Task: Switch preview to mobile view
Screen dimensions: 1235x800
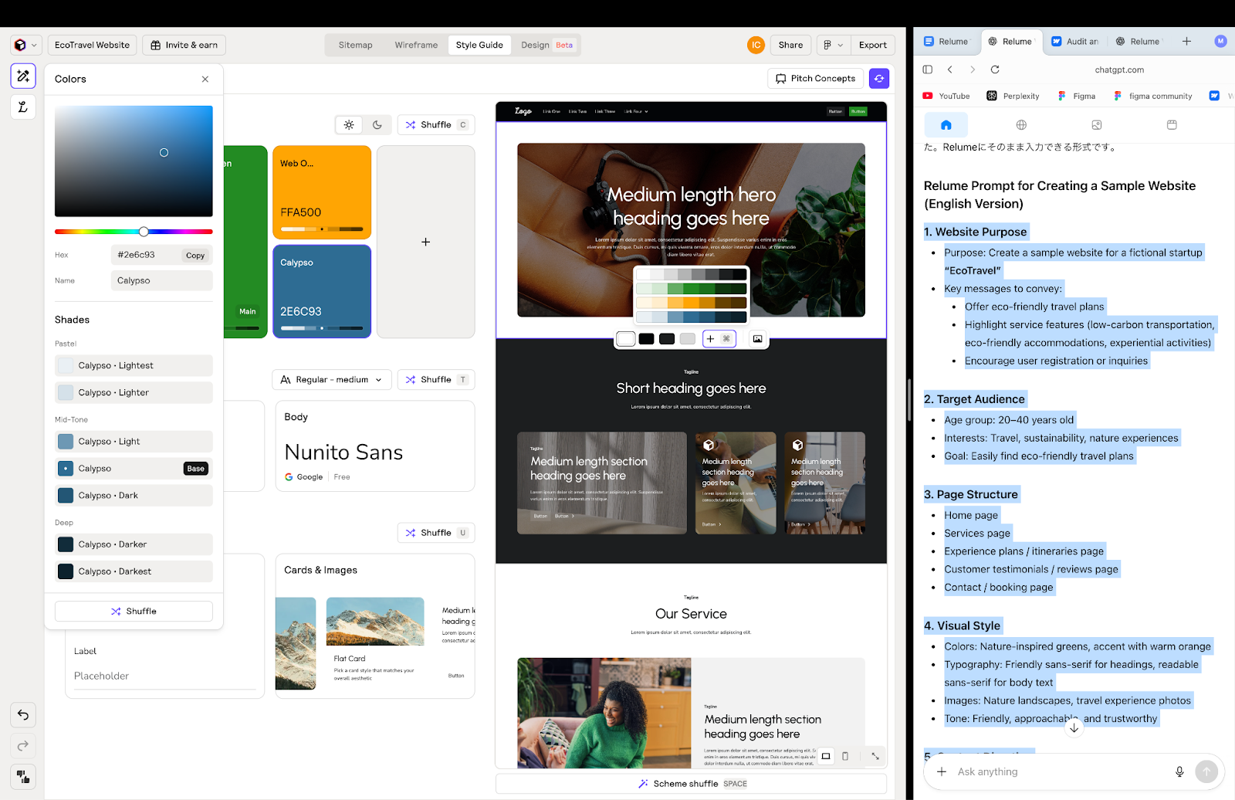Action: (x=844, y=756)
